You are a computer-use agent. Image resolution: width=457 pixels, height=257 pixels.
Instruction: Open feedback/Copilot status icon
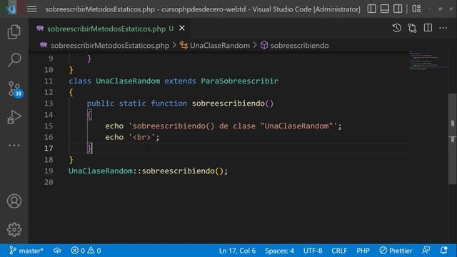[426, 251]
